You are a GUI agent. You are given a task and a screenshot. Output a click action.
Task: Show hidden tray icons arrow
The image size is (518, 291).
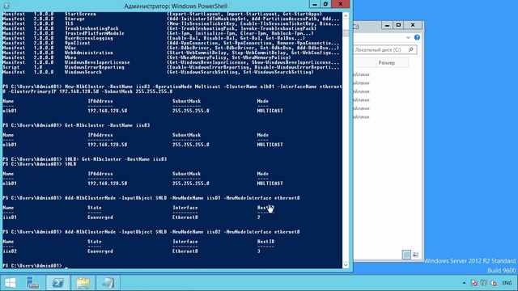tap(464, 283)
